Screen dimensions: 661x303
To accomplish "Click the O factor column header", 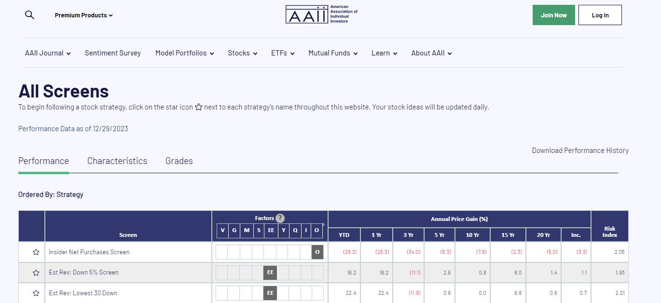I will tap(317, 230).
